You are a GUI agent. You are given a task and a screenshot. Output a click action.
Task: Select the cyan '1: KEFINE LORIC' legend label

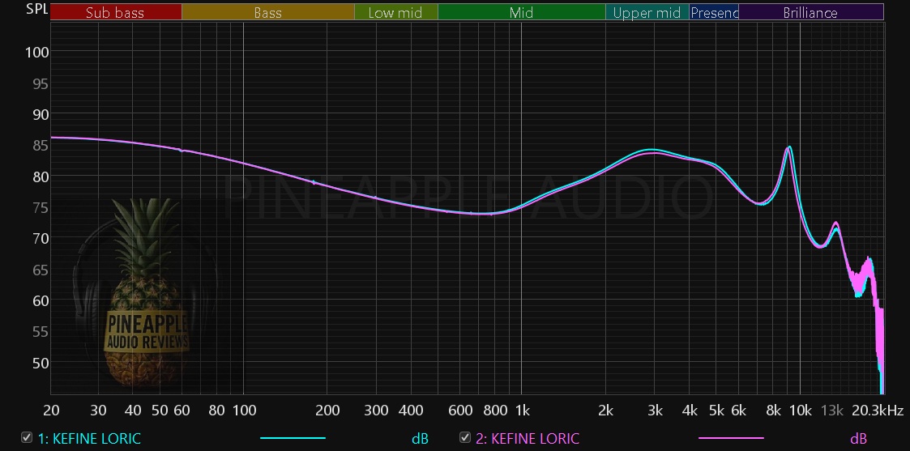point(89,439)
